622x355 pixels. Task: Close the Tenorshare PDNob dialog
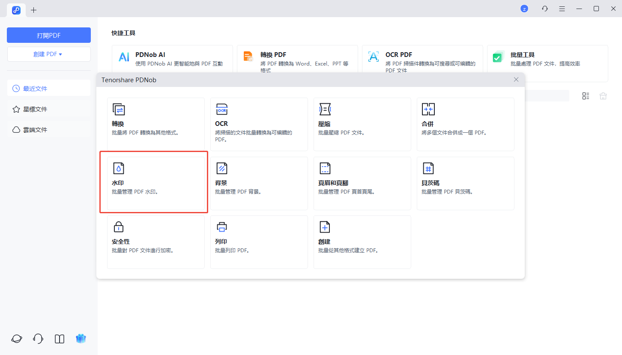point(516,80)
